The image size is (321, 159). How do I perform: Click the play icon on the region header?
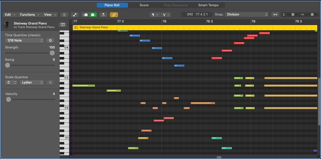(x=76, y=27)
